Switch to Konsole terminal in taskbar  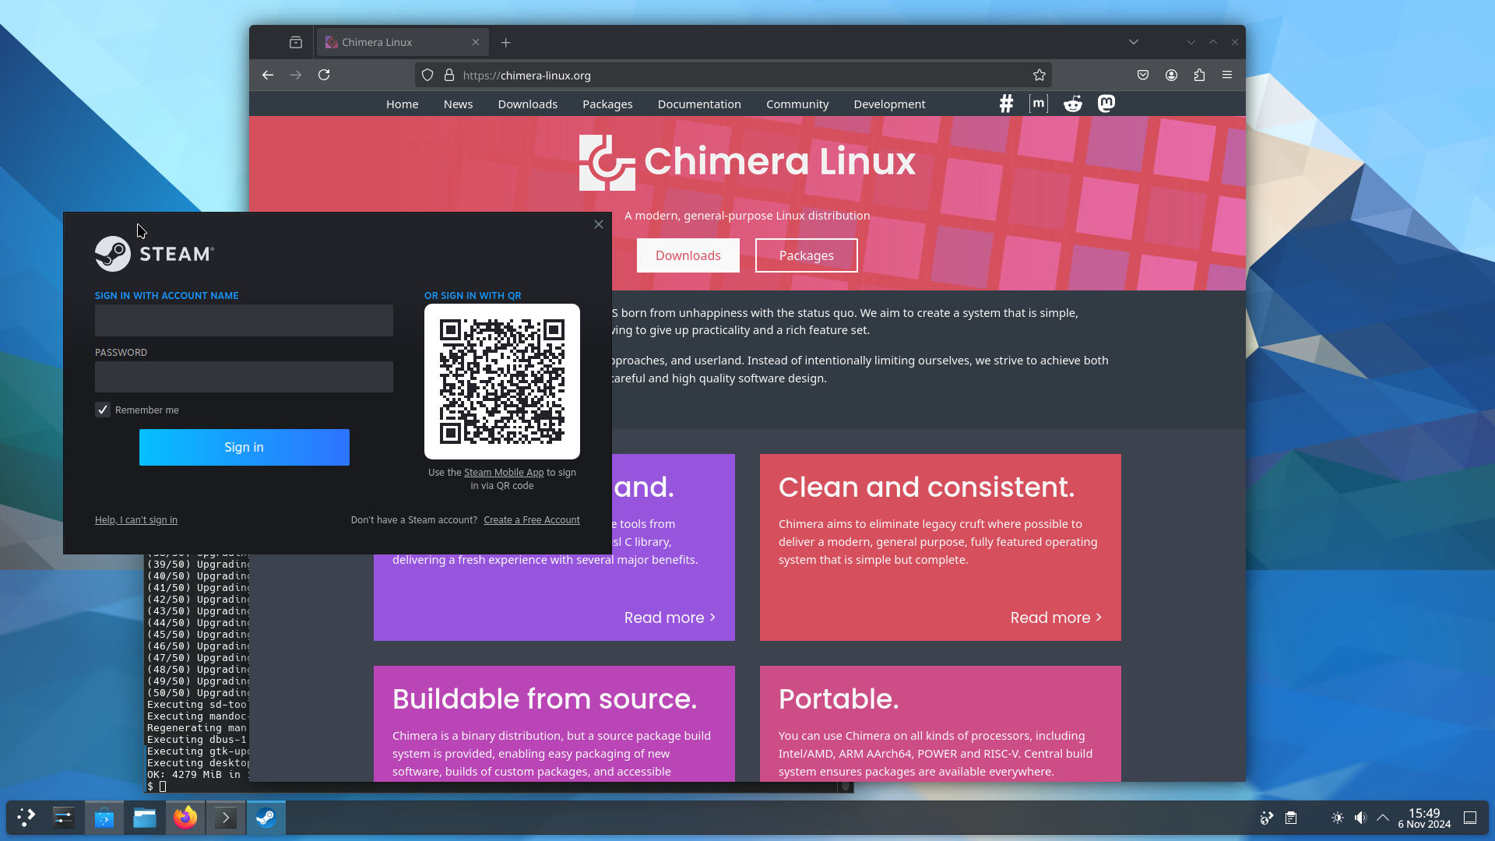coord(226,818)
